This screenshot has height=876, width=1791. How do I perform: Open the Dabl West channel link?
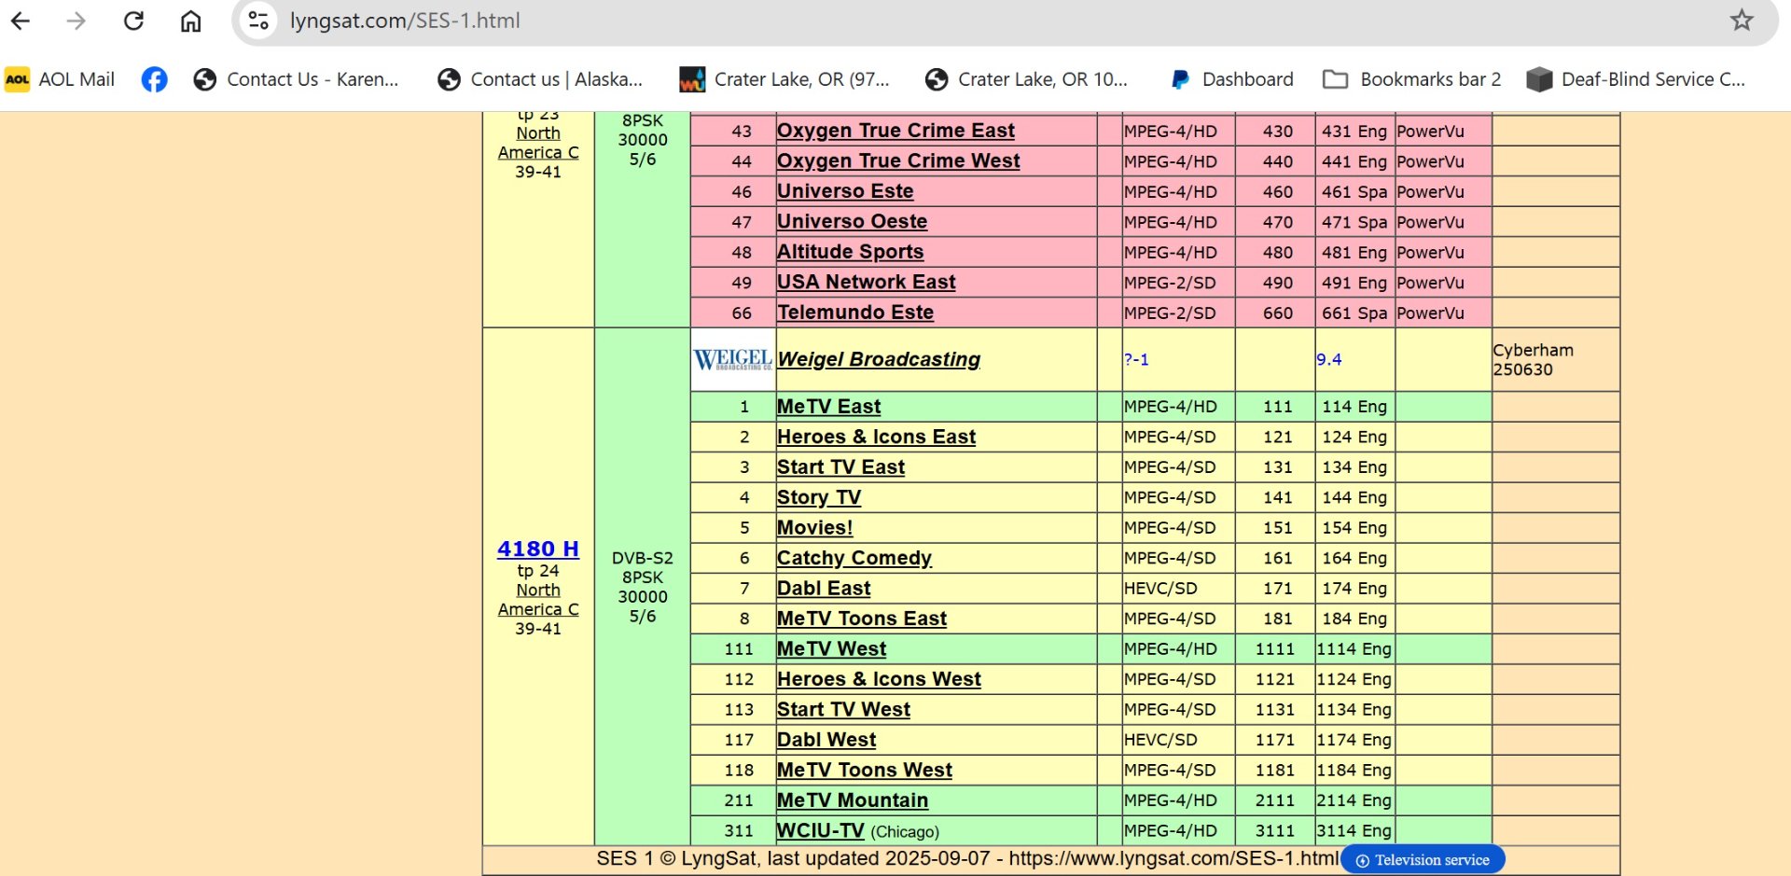click(x=826, y=740)
